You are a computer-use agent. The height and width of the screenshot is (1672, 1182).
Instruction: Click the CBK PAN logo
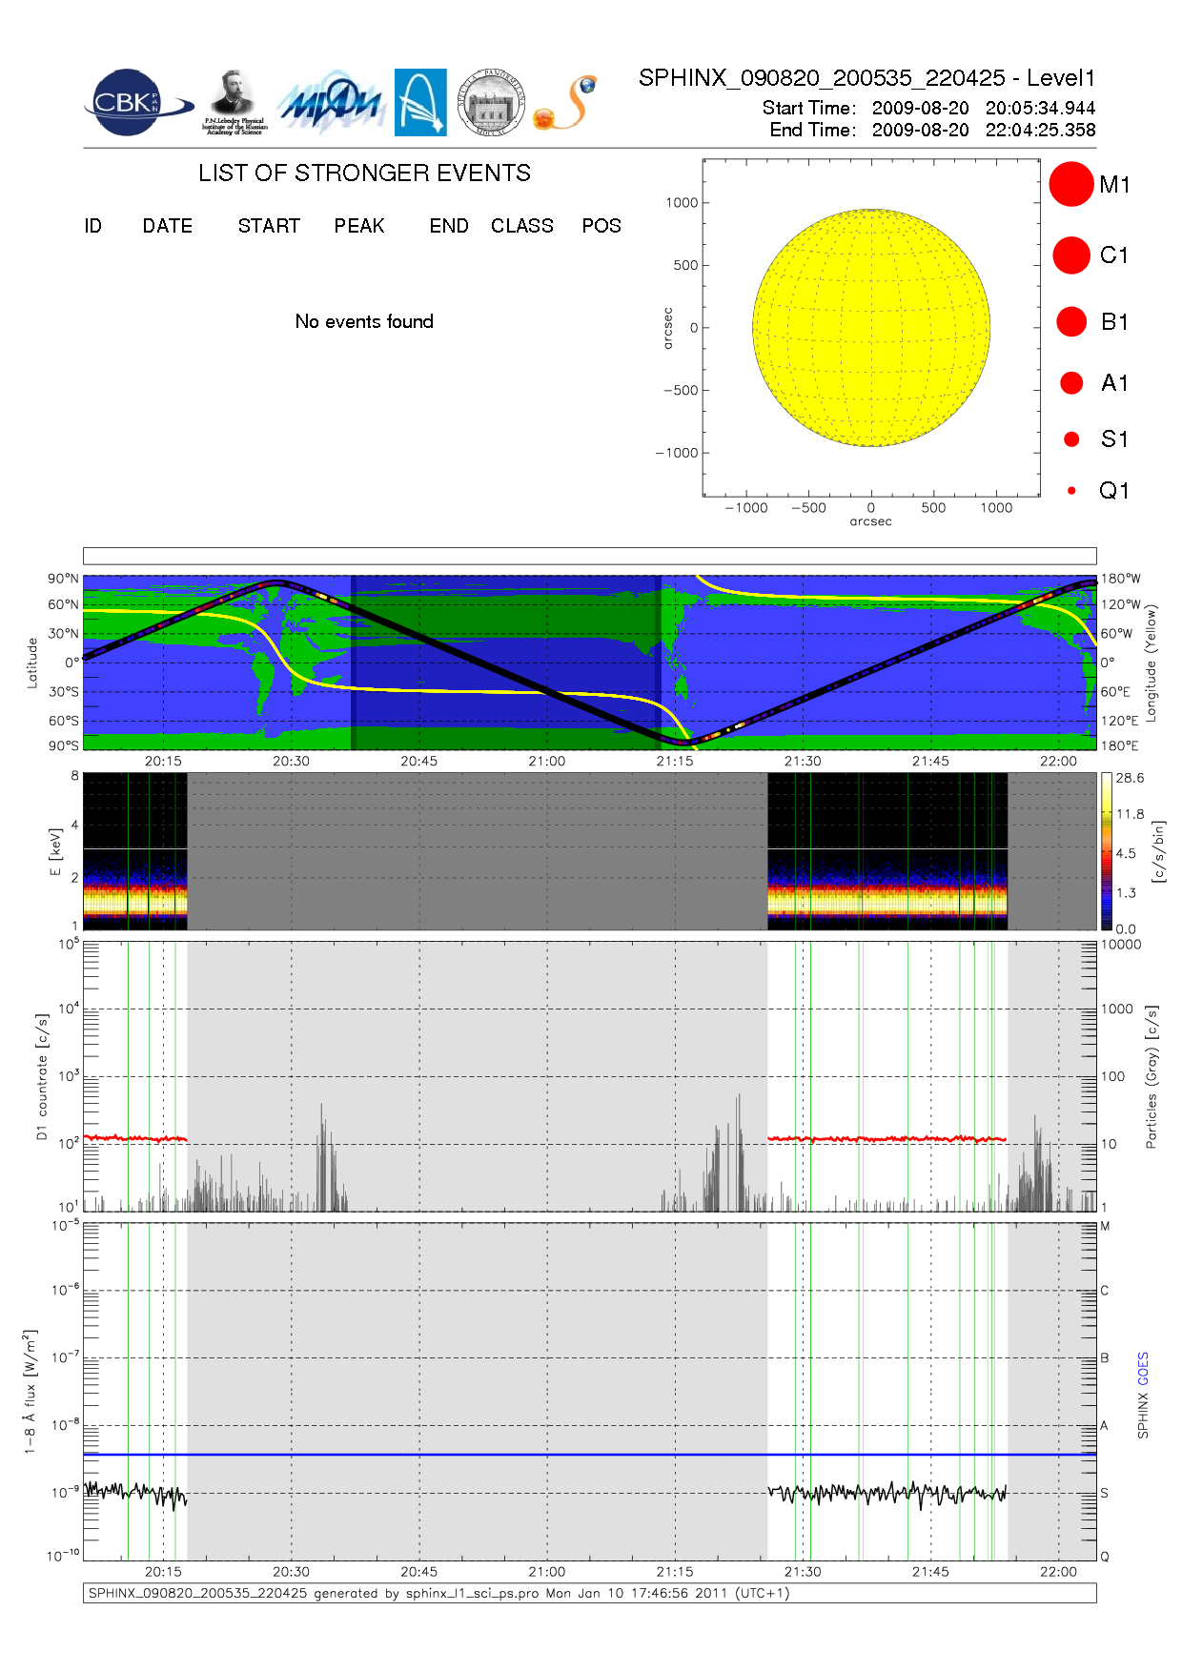(136, 103)
